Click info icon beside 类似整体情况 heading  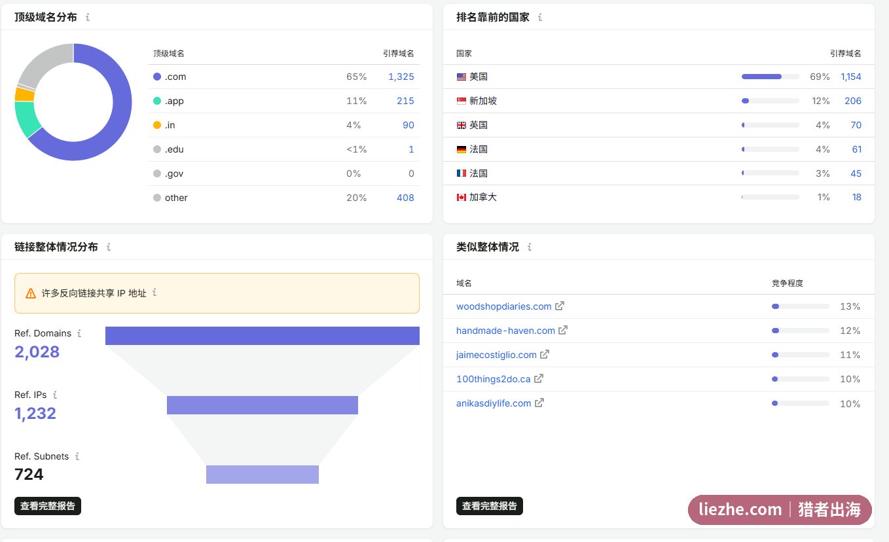pos(530,247)
